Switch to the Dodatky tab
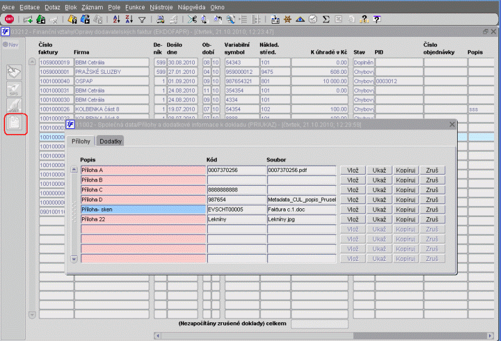 point(110,141)
